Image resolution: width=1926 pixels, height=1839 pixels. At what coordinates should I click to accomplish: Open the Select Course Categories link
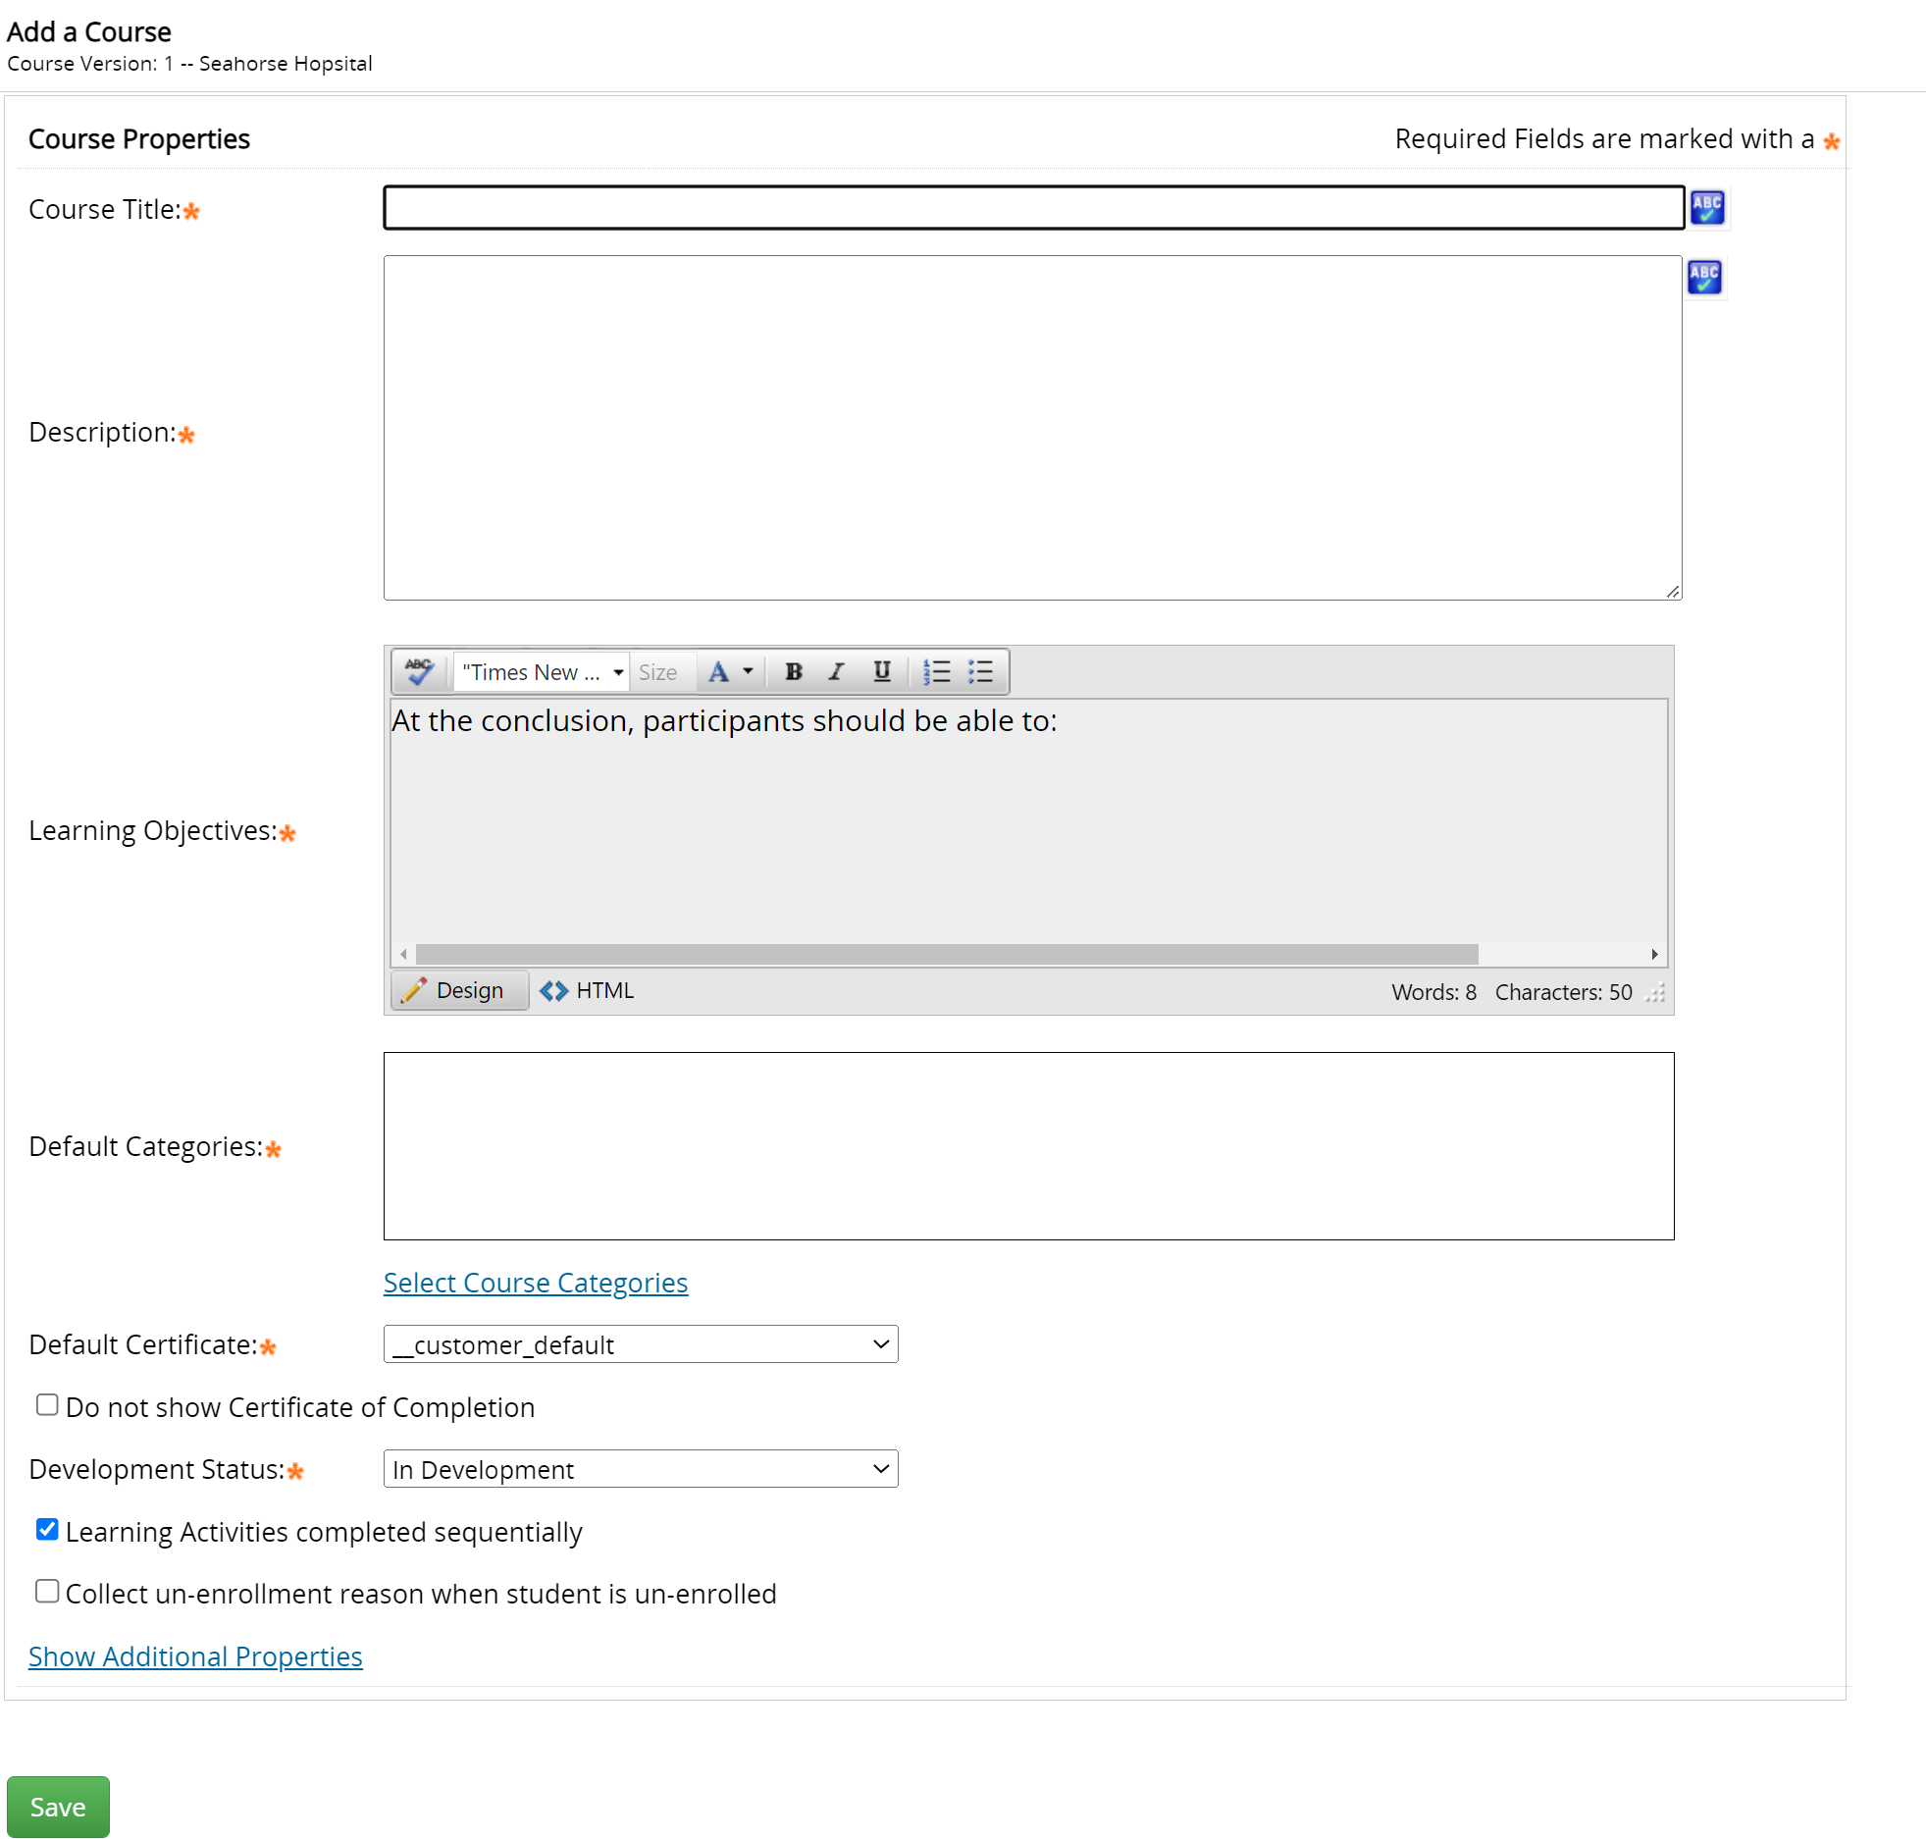(535, 1283)
